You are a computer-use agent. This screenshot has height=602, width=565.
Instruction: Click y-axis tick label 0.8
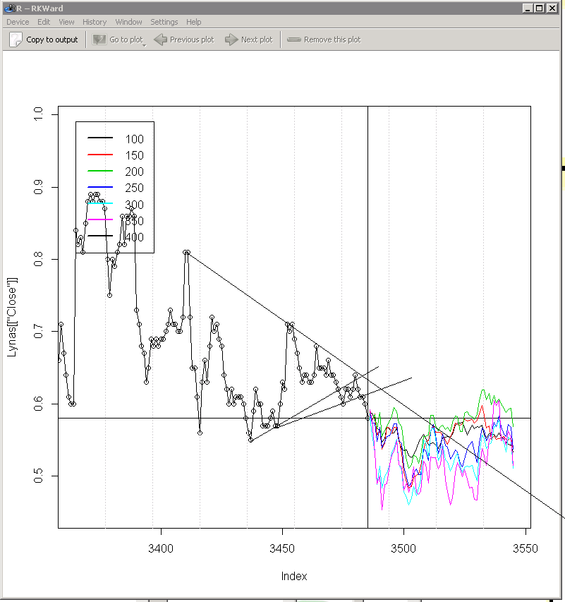click(38, 259)
